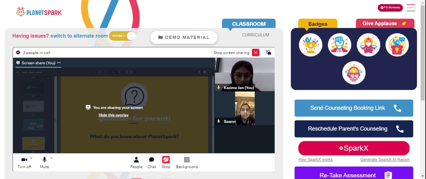
Task: Open Screen share options ellipsis
Action: tap(59, 63)
